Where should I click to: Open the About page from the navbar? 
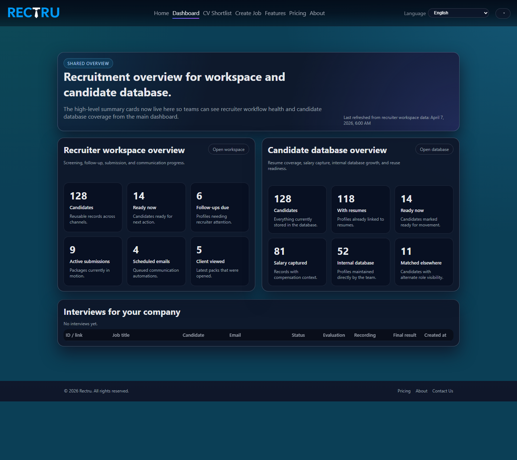pyautogui.click(x=317, y=13)
